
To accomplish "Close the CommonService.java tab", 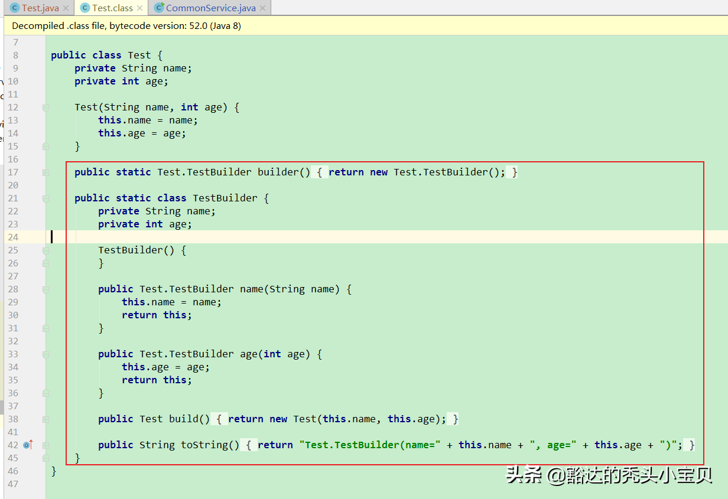I will 263,8.
